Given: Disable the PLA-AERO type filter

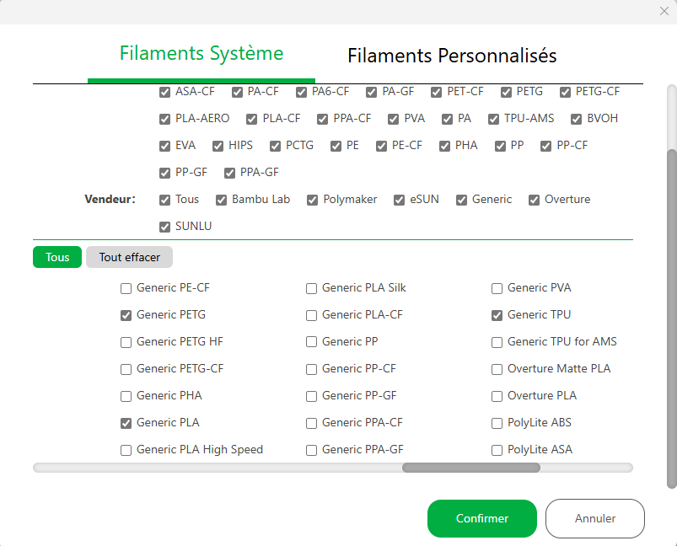Looking at the screenshot, I should tap(165, 119).
